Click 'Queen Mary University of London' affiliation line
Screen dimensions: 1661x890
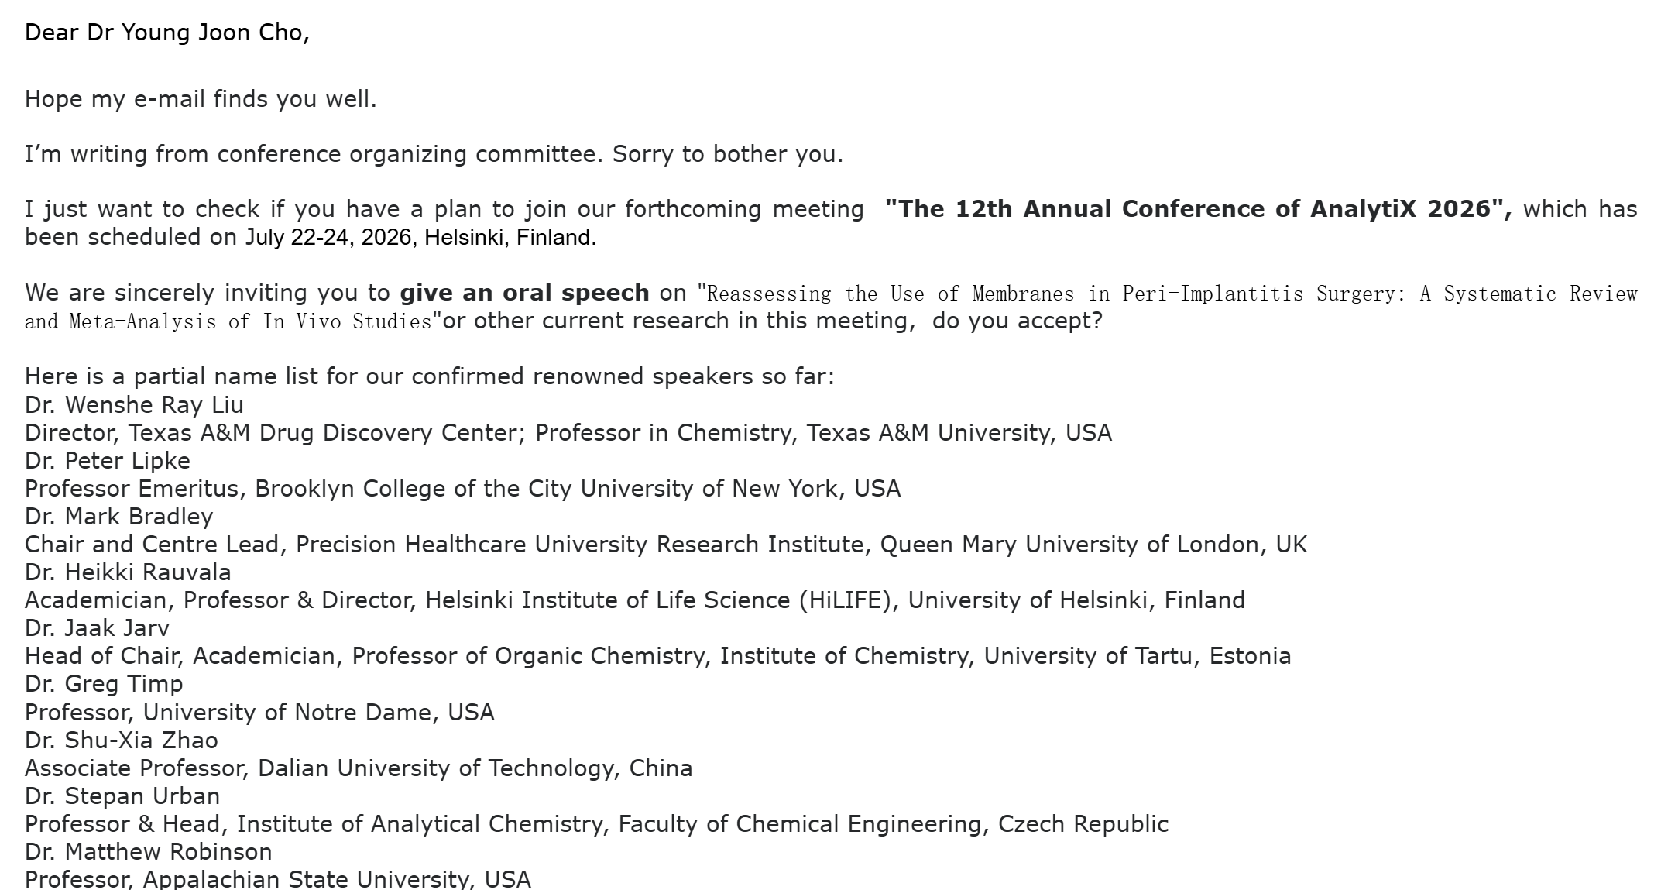666,544
